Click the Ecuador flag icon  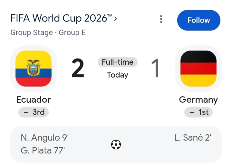pyautogui.click(x=34, y=69)
